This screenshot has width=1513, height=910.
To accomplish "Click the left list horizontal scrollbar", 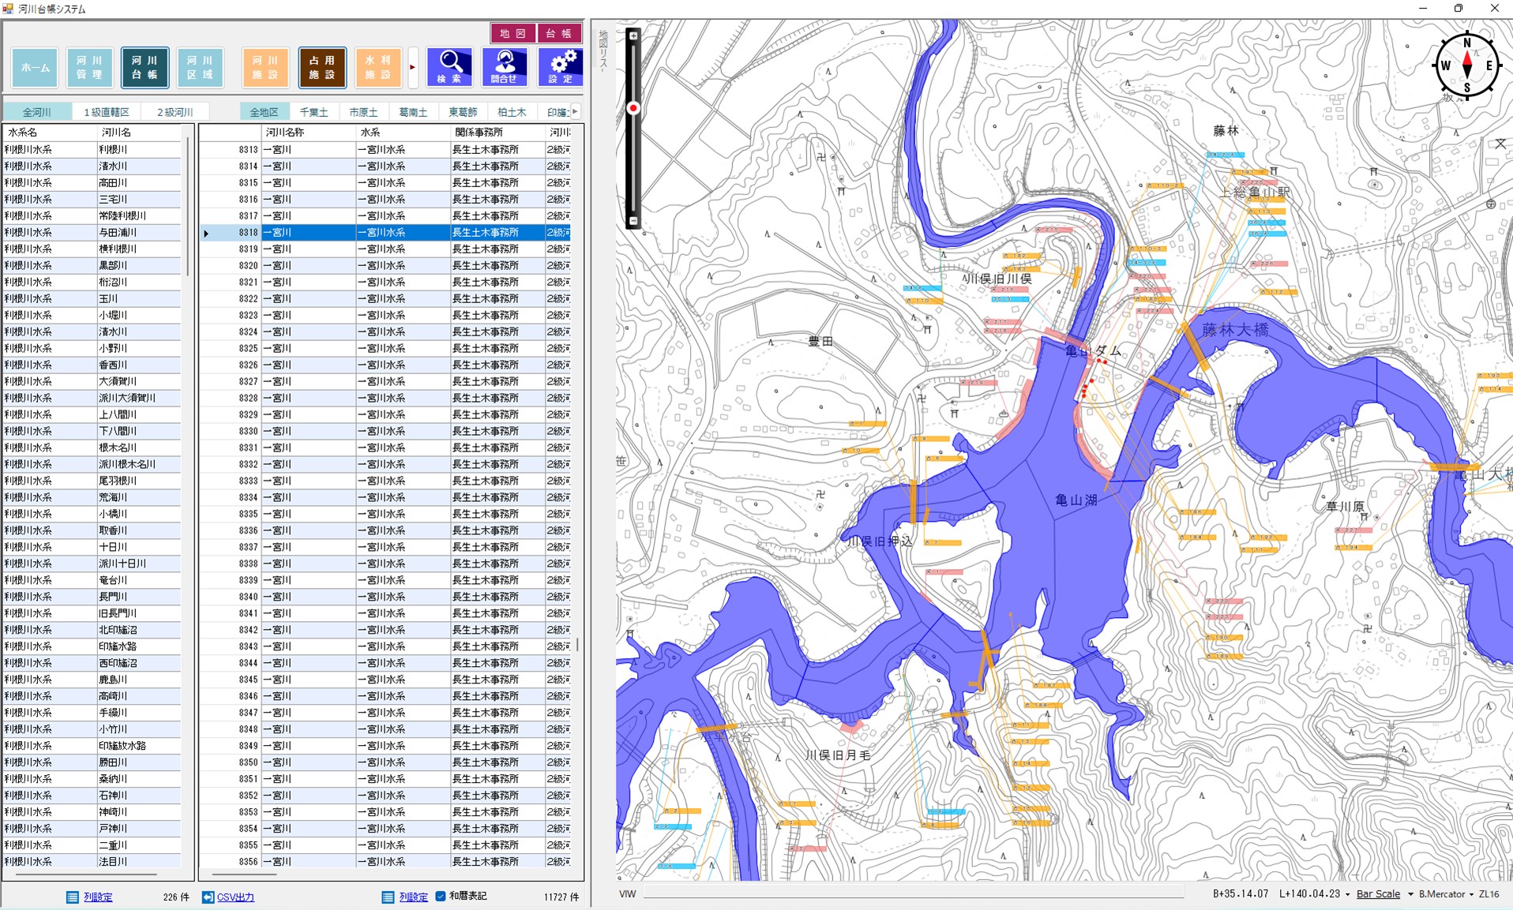I will click(86, 874).
